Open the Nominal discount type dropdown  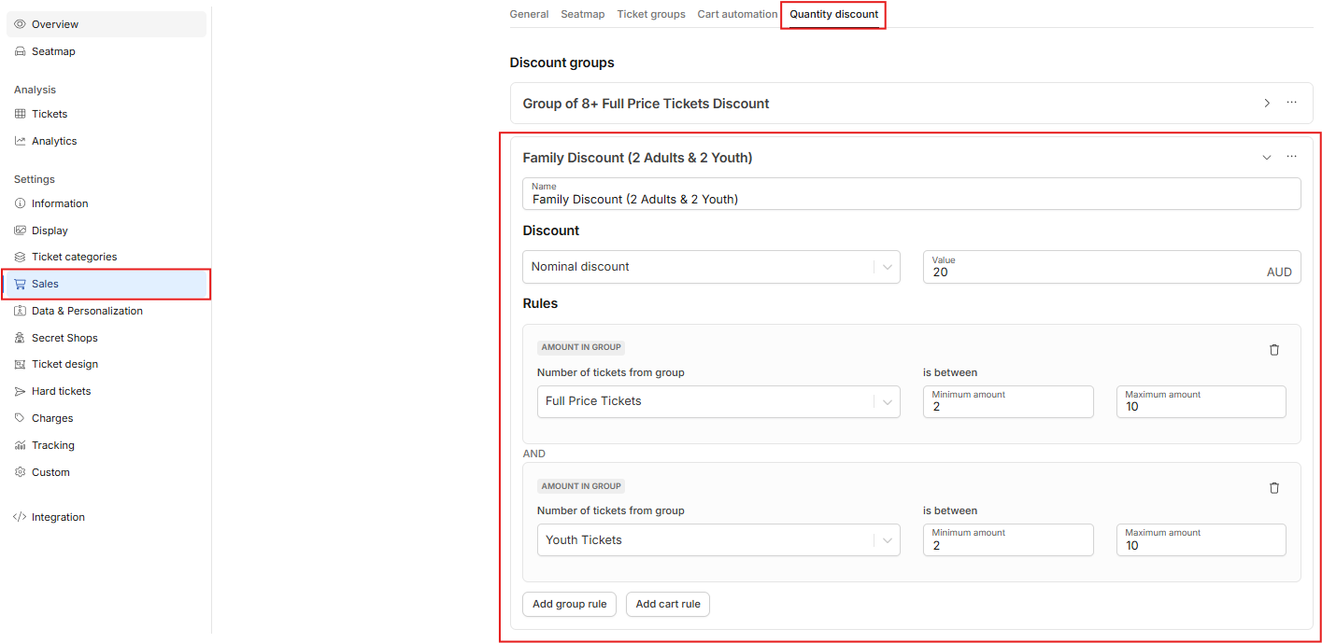(x=711, y=267)
